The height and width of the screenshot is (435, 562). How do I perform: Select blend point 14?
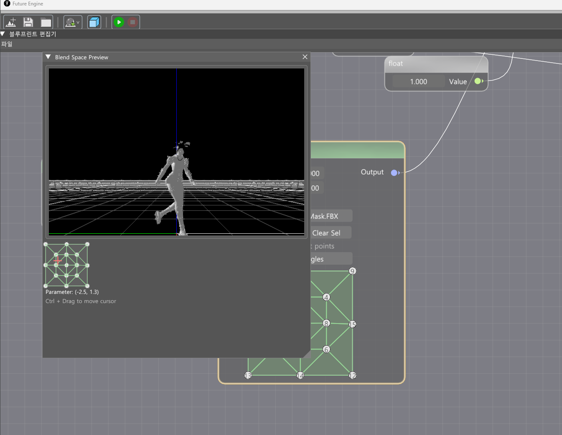click(300, 375)
